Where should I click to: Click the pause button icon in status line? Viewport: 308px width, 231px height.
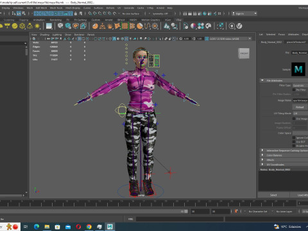tap(219, 13)
